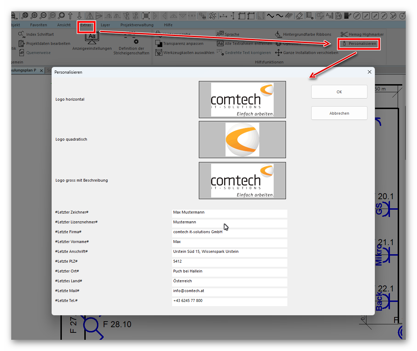Confirm dialog with OK button
Image resolution: width=417 pixels, height=351 pixels.
(x=339, y=92)
